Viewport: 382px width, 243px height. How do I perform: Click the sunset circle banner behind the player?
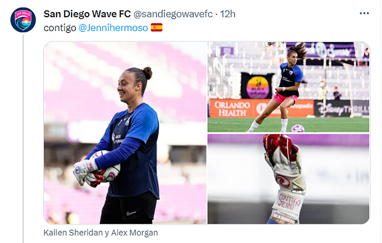point(258,87)
